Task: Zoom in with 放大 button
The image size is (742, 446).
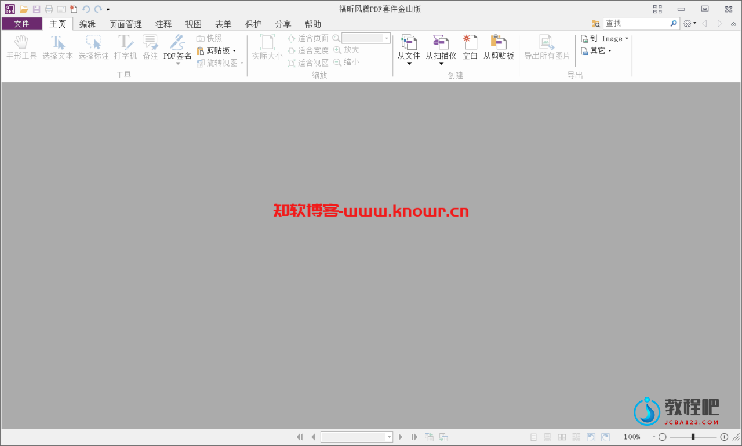Action: coord(346,50)
